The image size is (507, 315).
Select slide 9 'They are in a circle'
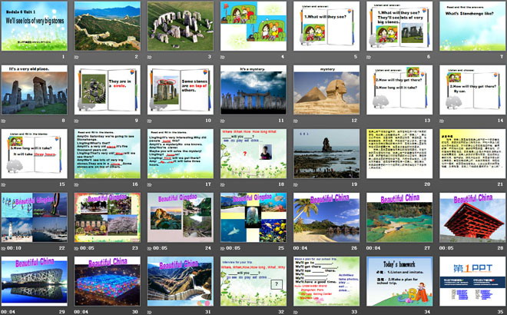tap(108, 89)
